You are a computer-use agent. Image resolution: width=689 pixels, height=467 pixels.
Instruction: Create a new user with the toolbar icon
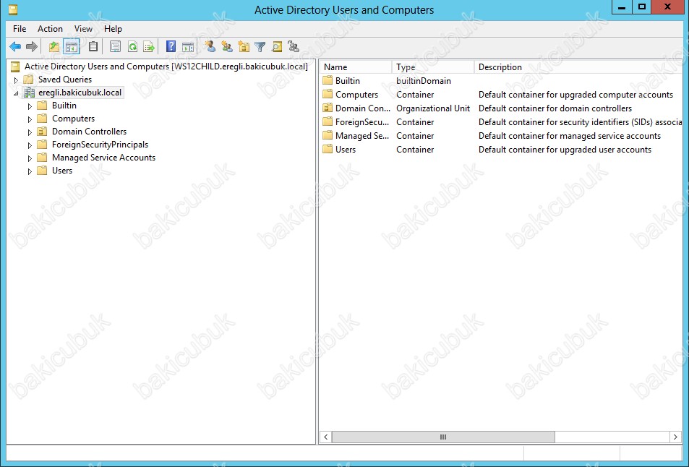click(210, 46)
